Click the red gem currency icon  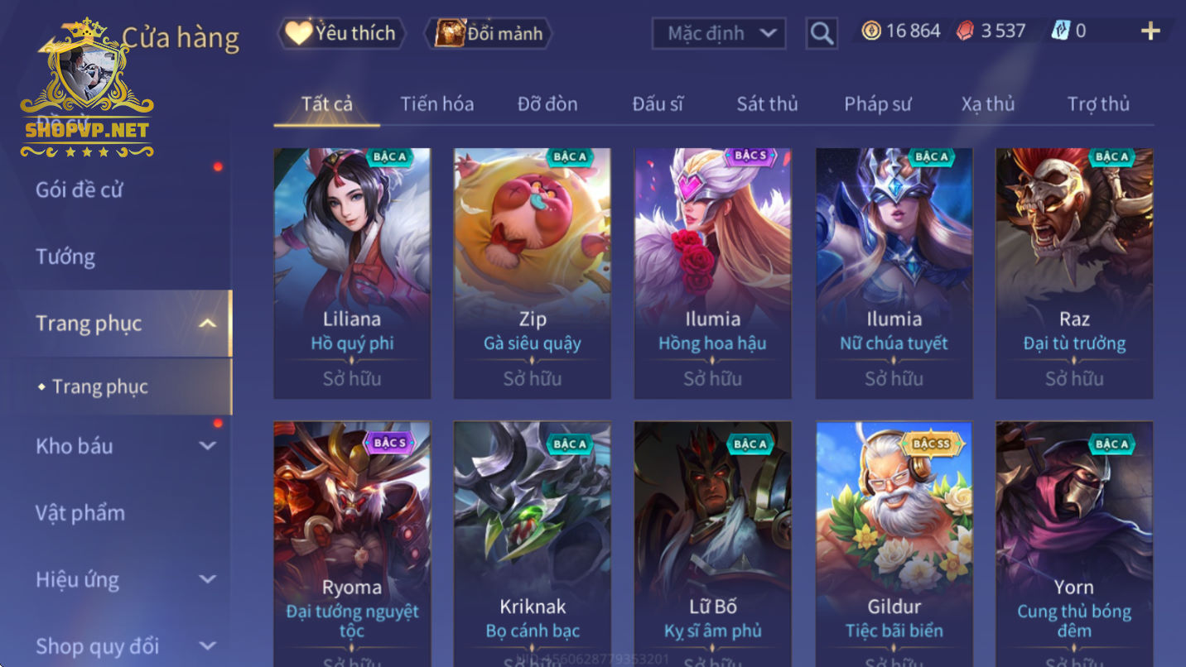pos(965,31)
